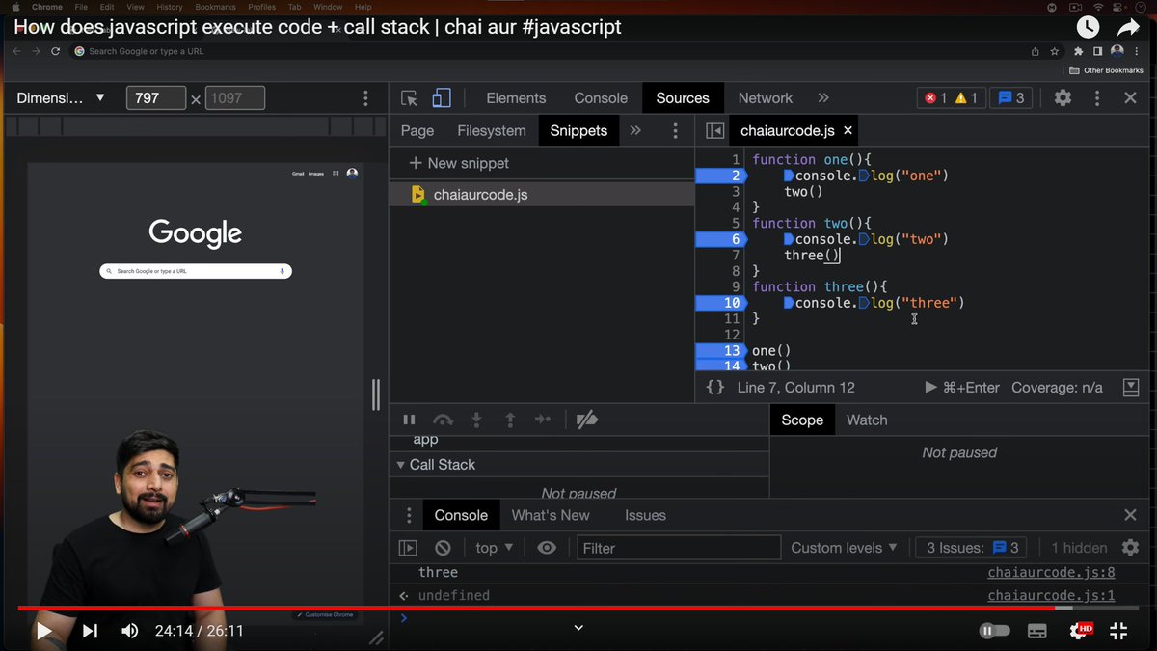Toggle the device toolbar icon
Viewport: 1157px width, 651px height.
(x=442, y=98)
